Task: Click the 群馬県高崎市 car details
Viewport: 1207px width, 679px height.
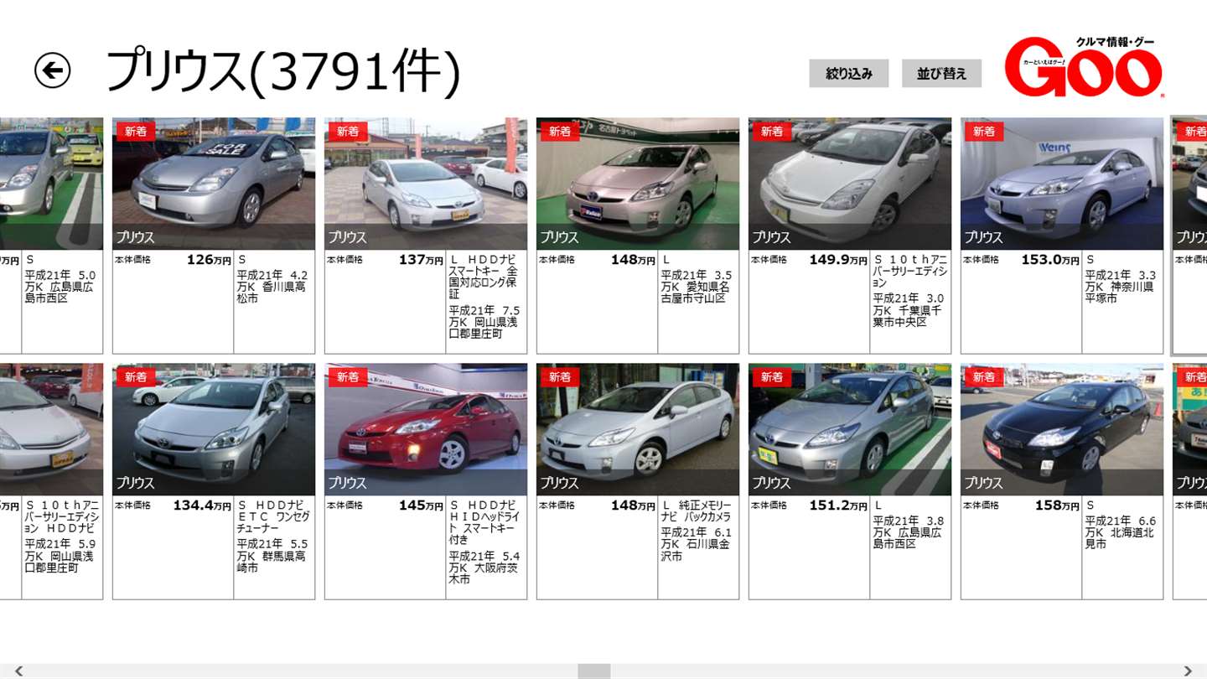Action: pyautogui.click(x=272, y=556)
